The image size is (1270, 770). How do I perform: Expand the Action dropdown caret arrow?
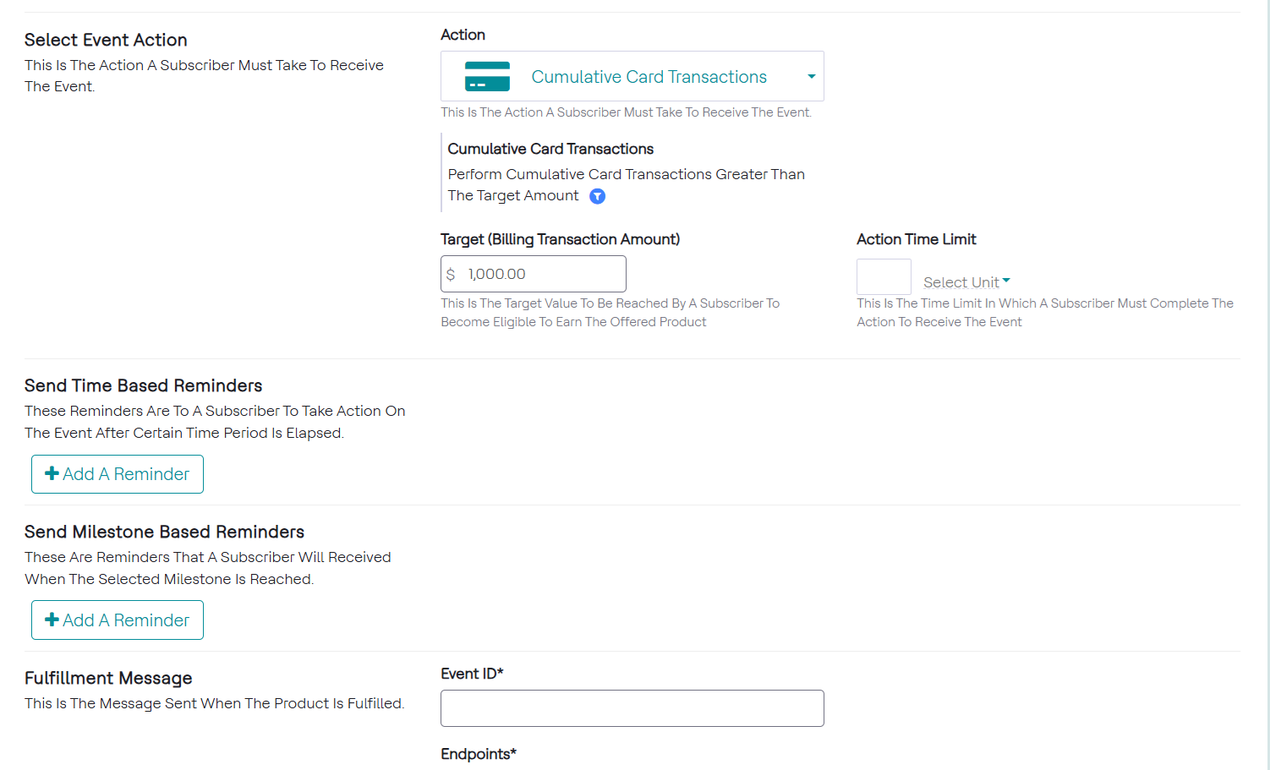pos(811,76)
